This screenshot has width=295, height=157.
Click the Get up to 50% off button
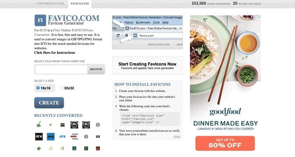225,143
